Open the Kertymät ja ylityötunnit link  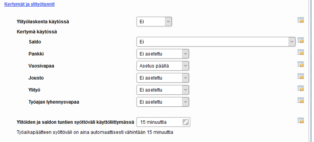pyautogui.click(x=29, y=4)
